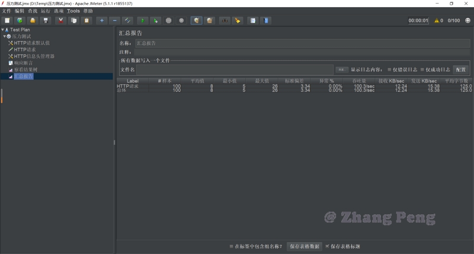This screenshot has height=254, width=474.
Task: Open the 运行 menu
Action: (46, 11)
